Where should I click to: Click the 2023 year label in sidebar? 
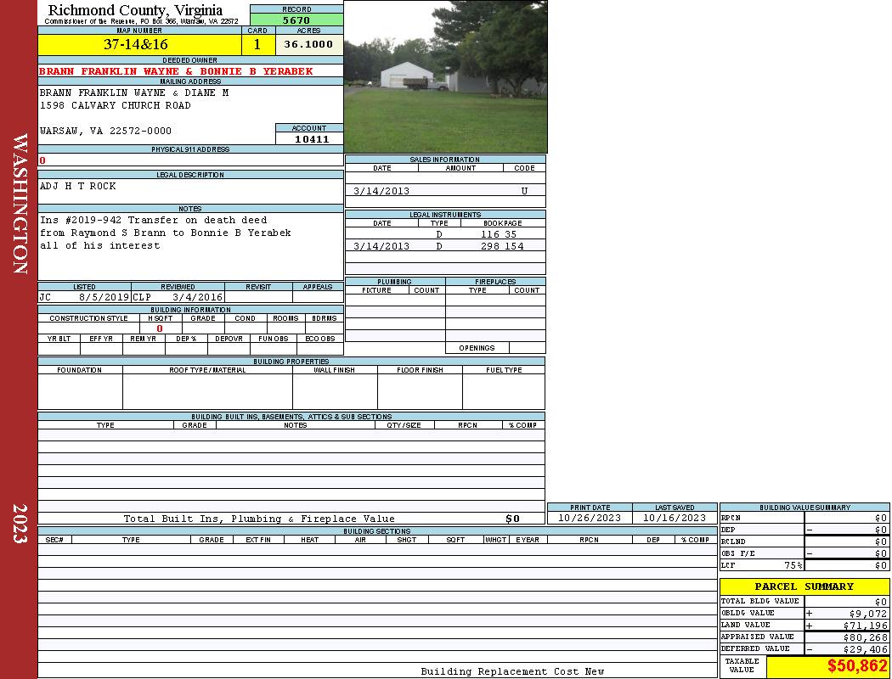[x=20, y=524]
